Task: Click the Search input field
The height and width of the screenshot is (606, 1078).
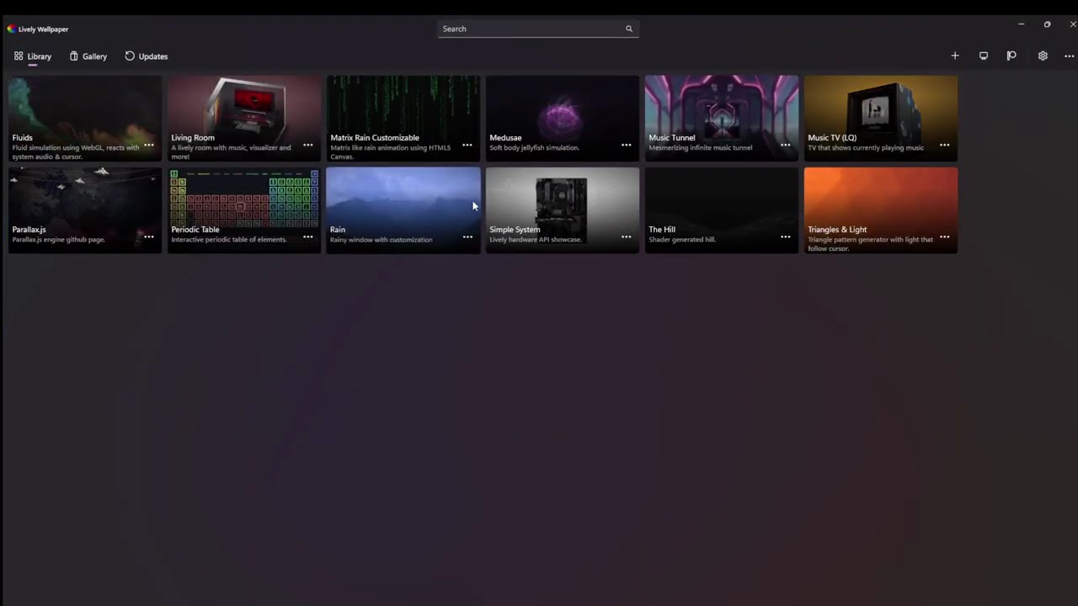Action: (x=538, y=29)
